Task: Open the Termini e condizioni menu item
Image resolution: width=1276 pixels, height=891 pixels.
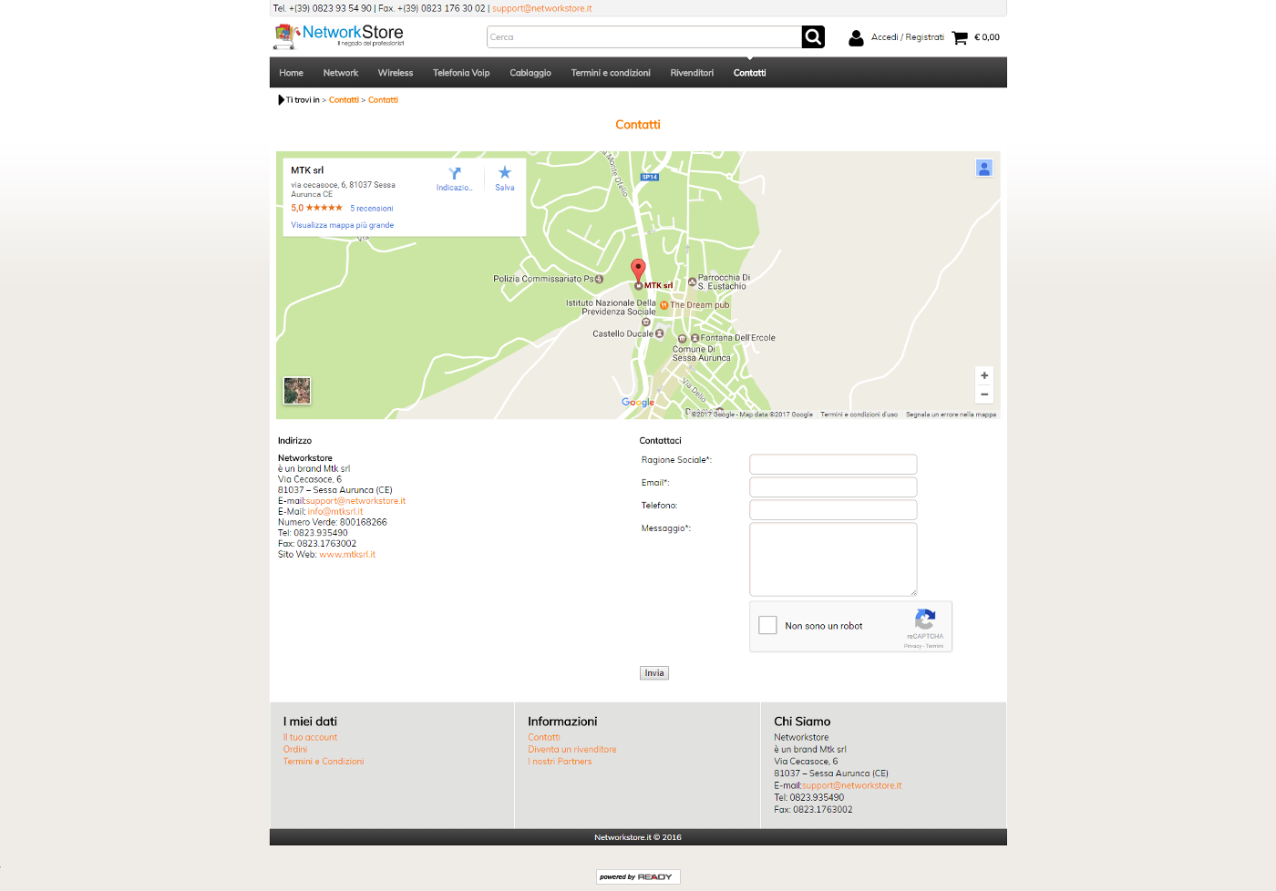Action: pyautogui.click(x=611, y=73)
